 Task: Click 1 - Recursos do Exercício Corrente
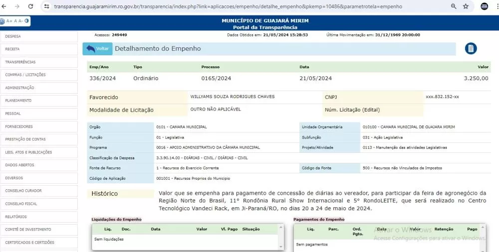[188, 168]
